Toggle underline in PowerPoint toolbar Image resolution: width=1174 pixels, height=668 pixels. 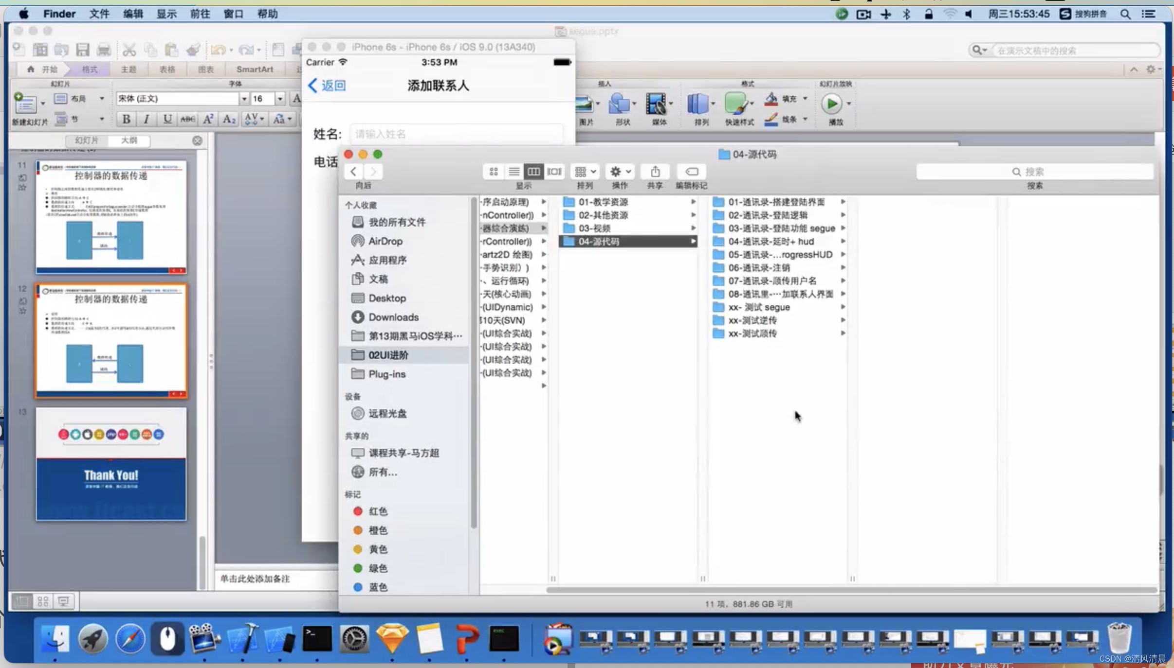[167, 119]
